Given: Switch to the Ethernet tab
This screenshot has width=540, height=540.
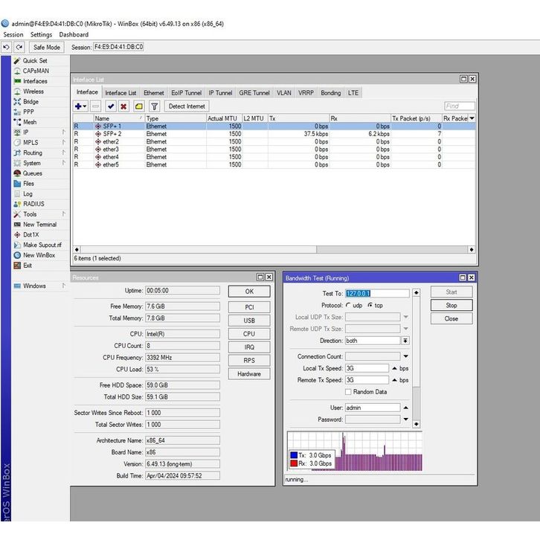Looking at the screenshot, I should (154, 93).
